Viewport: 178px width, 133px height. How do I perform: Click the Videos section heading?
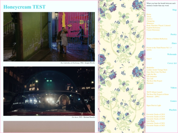tap(174, 88)
